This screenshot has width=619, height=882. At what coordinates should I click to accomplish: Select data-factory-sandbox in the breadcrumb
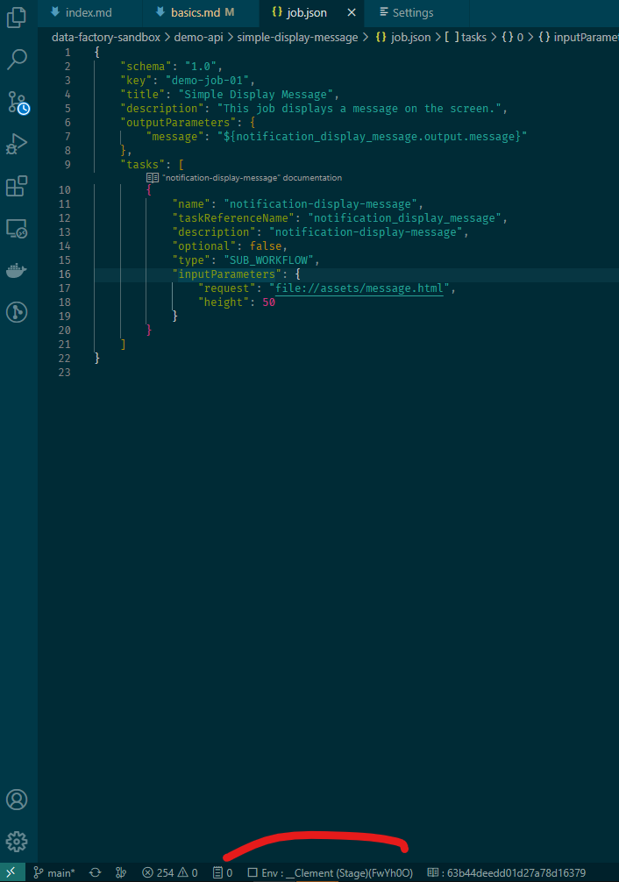105,38
